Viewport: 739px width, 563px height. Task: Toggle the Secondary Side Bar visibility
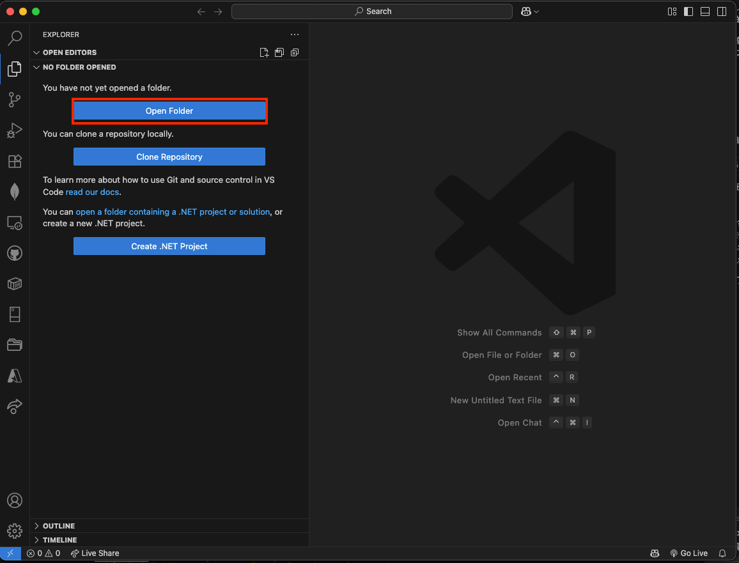pyautogui.click(x=722, y=12)
